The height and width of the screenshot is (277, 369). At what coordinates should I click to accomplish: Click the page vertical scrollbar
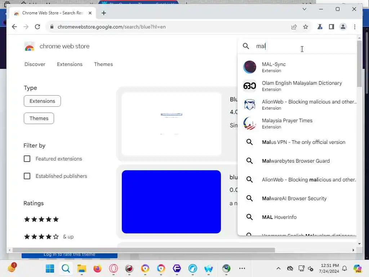359,64
